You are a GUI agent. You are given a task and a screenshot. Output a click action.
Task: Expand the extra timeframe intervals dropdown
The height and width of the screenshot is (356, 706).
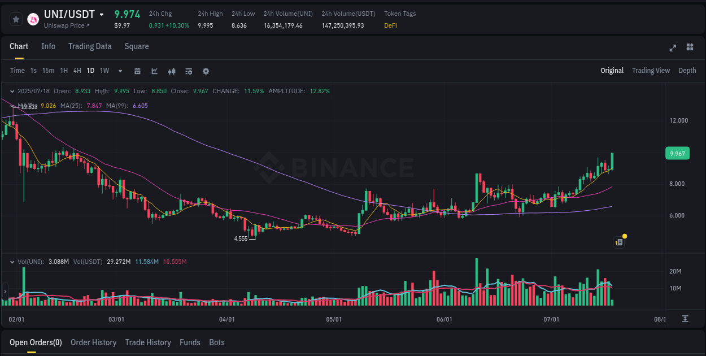119,71
